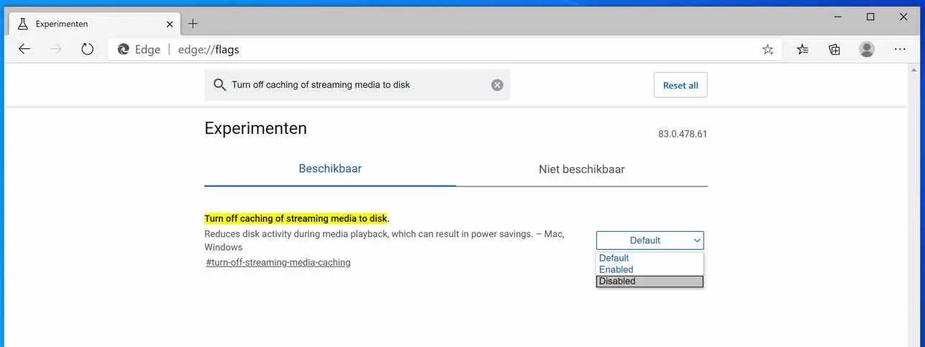Click the flags search input field
The width and height of the screenshot is (925, 347).
pos(357,85)
